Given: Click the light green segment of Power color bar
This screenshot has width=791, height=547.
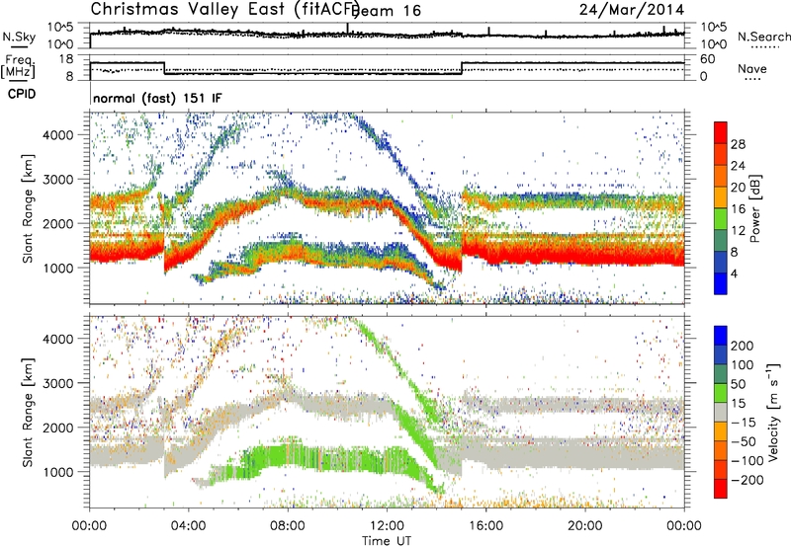Looking at the screenshot, I should tap(721, 218).
